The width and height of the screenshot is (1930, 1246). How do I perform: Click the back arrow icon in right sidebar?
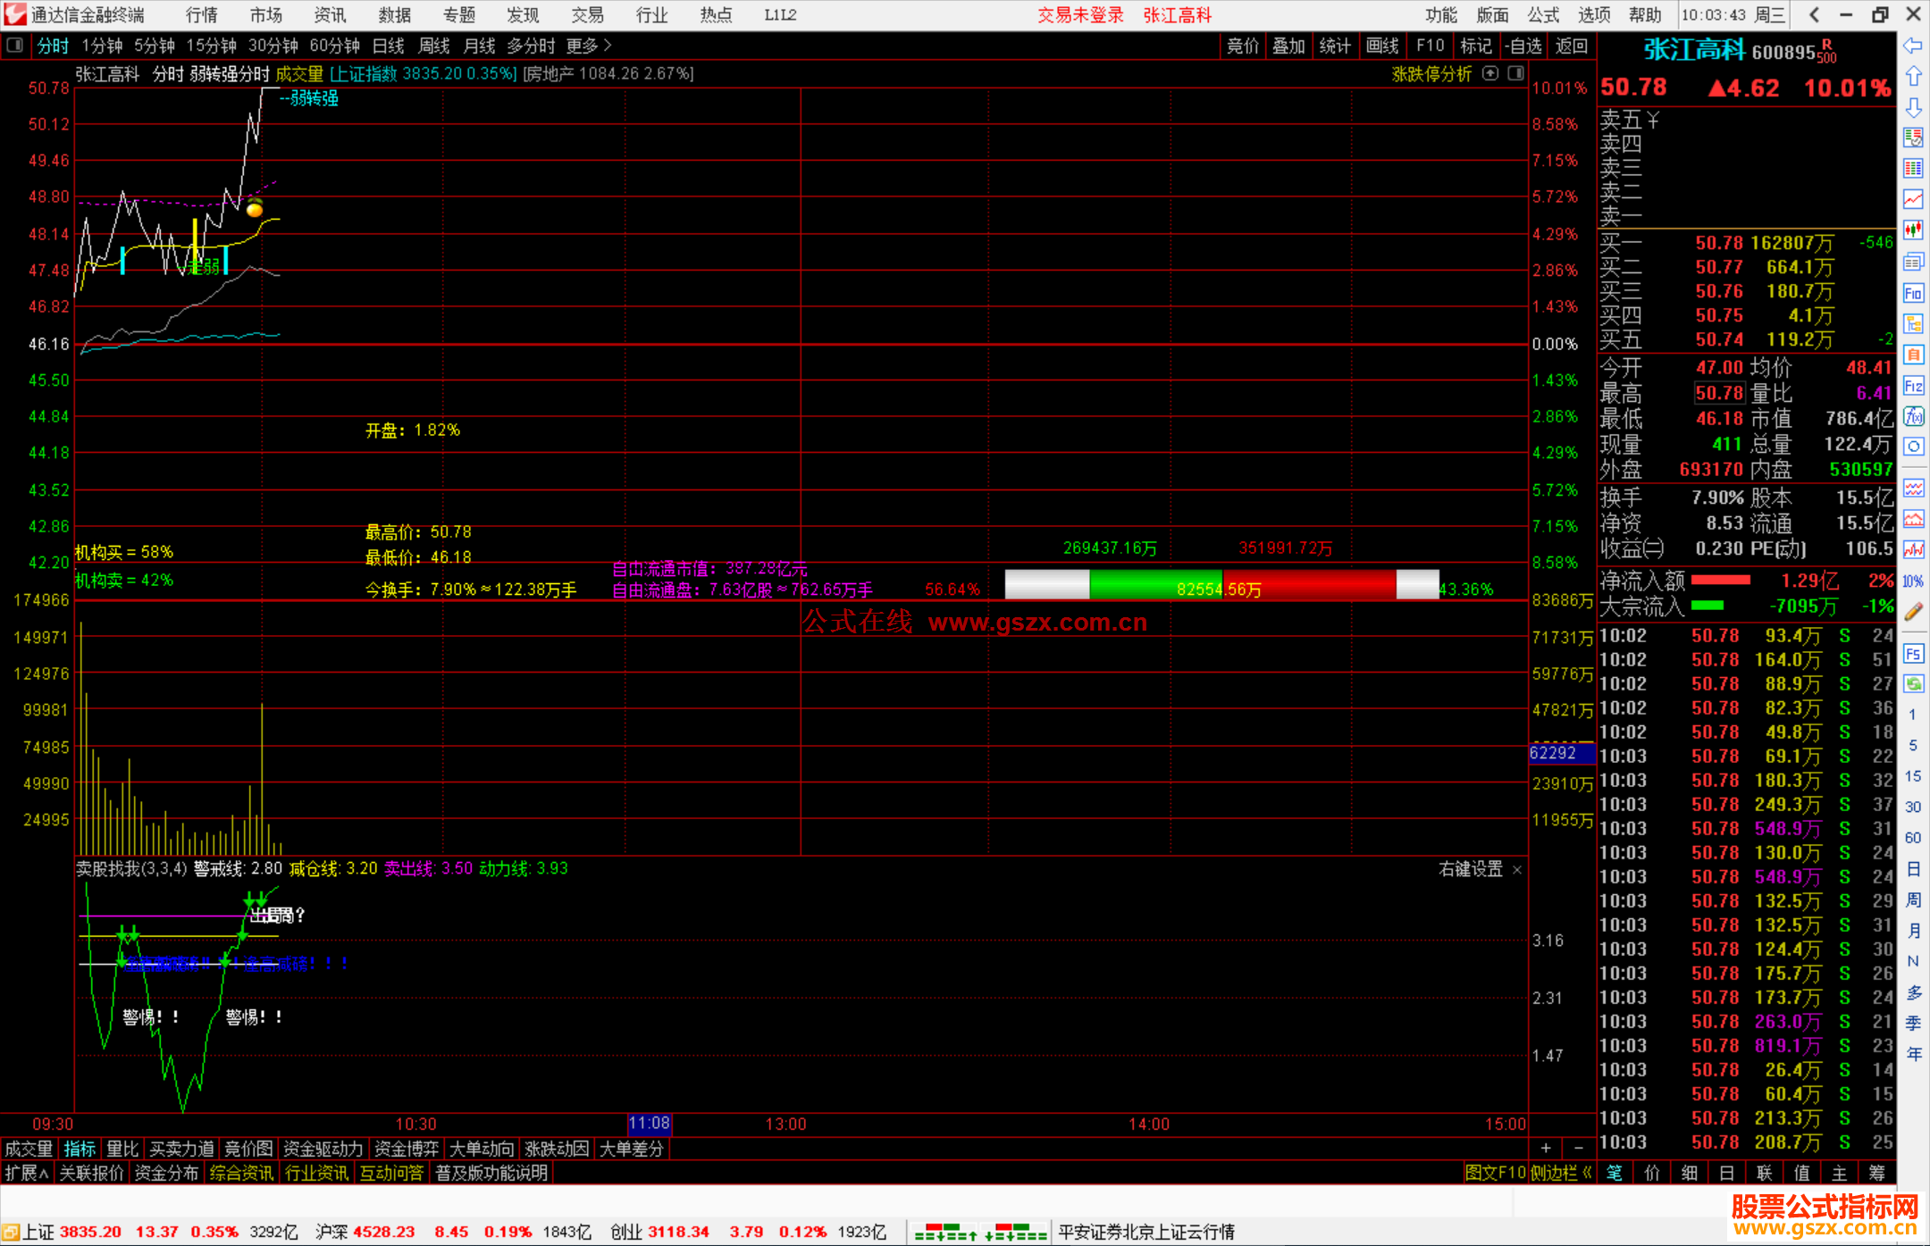pyautogui.click(x=1913, y=46)
